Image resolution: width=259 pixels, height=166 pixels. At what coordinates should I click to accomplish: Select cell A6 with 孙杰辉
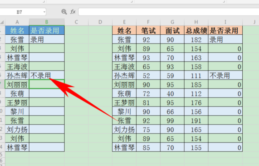(17, 75)
